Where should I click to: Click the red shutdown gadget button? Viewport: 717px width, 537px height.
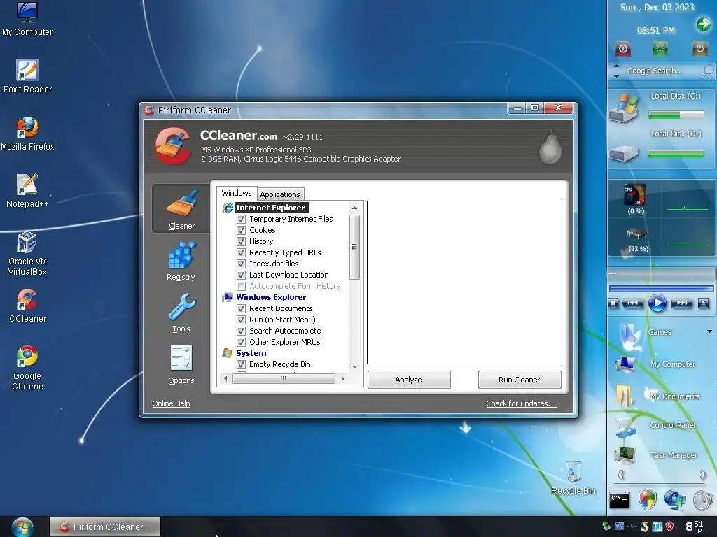tap(623, 48)
